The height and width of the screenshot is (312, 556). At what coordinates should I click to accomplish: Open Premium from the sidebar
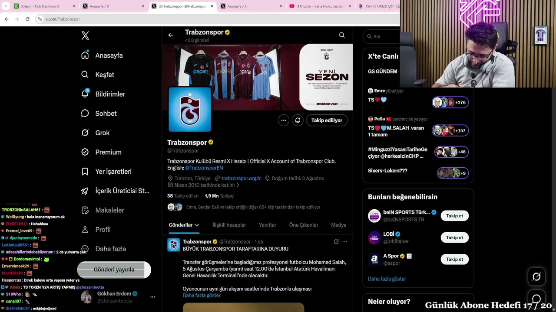coord(85,152)
